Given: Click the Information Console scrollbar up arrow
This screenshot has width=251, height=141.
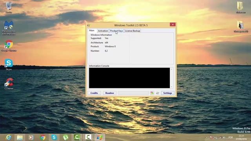Looking at the screenshot, I should [x=171, y=69].
